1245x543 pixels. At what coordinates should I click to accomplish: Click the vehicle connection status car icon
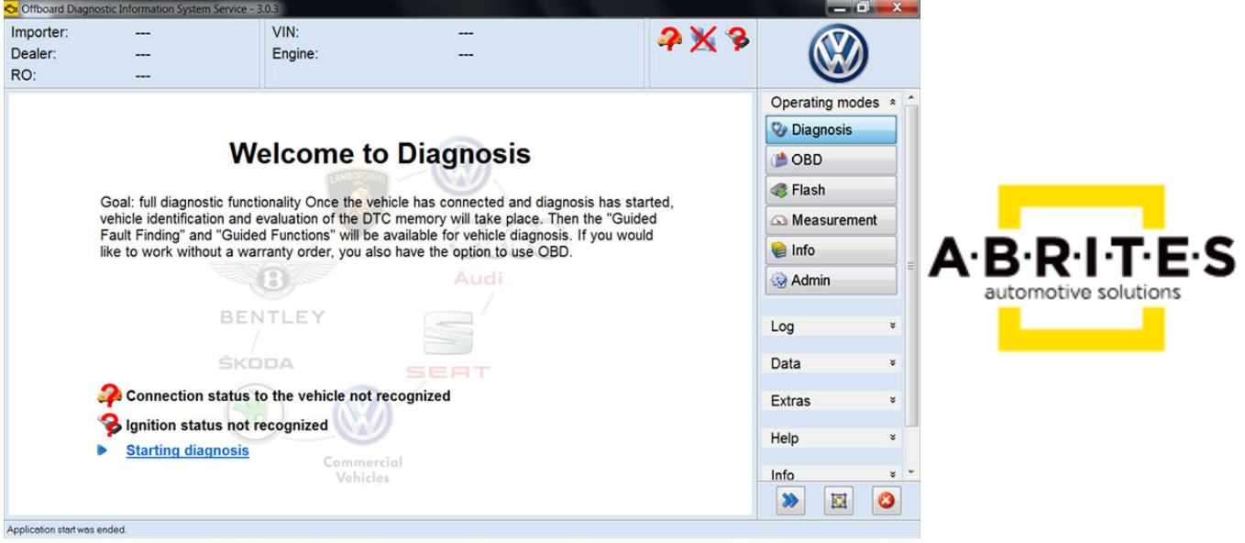point(670,39)
